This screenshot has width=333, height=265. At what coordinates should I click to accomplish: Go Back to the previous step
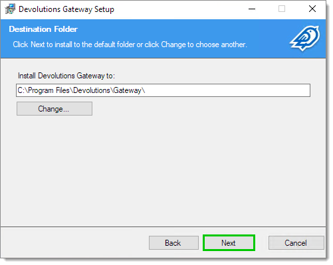point(173,243)
